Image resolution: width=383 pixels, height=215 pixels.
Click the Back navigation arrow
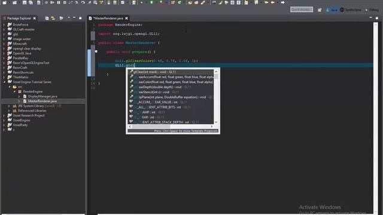(x=273, y=2)
